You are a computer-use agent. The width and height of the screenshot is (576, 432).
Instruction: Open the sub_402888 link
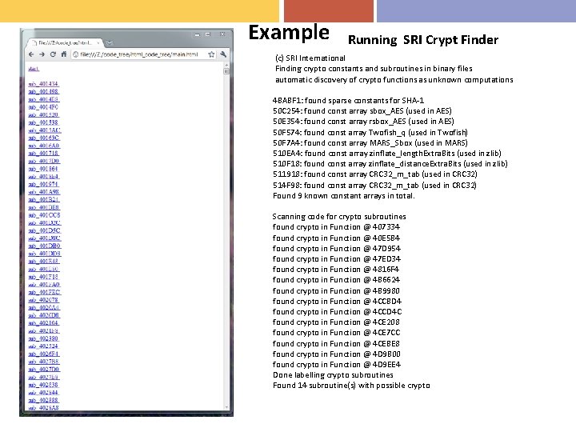43,400
